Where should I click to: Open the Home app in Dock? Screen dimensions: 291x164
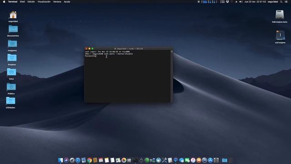click(x=141, y=160)
